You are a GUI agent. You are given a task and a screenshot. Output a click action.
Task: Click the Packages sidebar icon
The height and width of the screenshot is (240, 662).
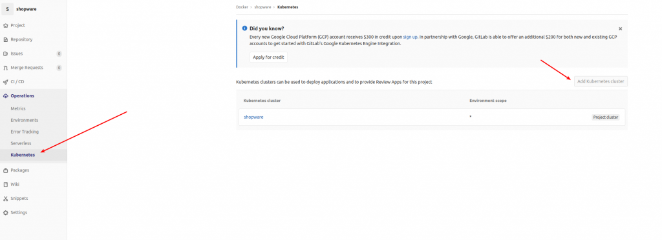5,170
